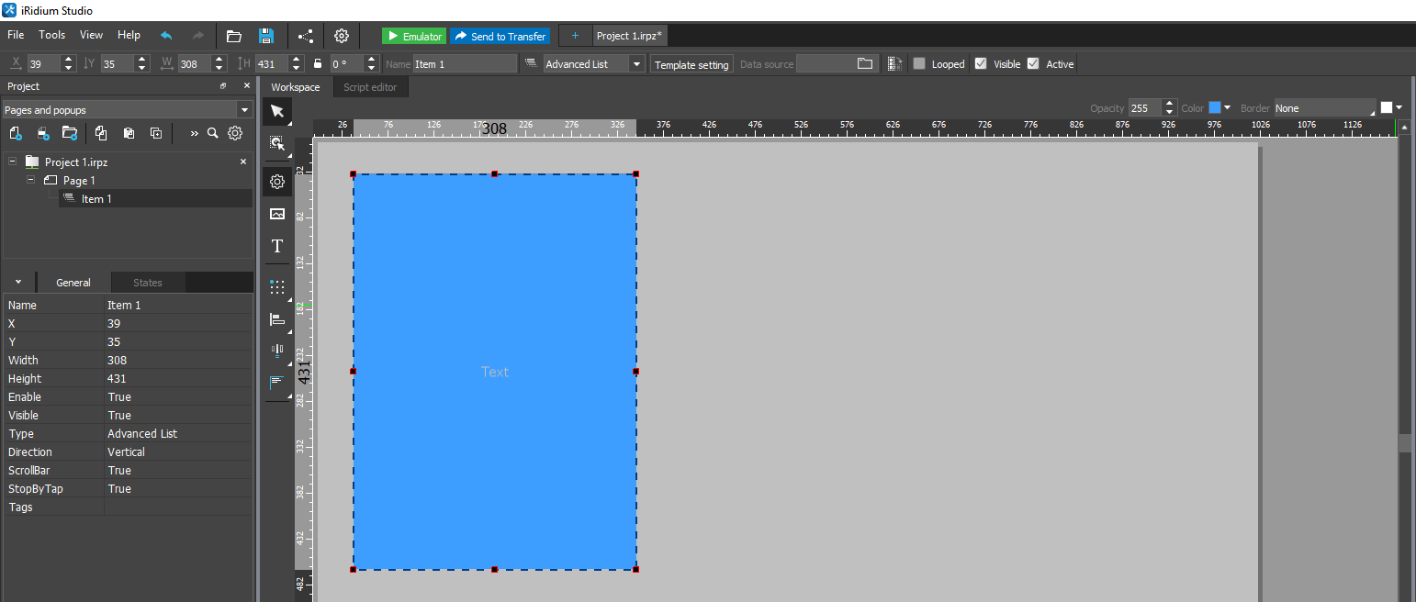Uncheck the Visible checkbox
The height and width of the screenshot is (602, 1416).
[981, 64]
